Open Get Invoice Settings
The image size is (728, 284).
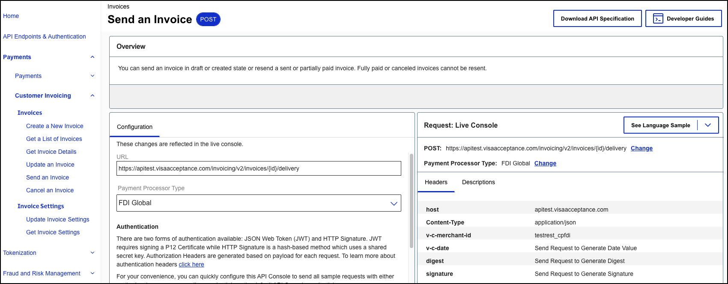(x=53, y=232)
